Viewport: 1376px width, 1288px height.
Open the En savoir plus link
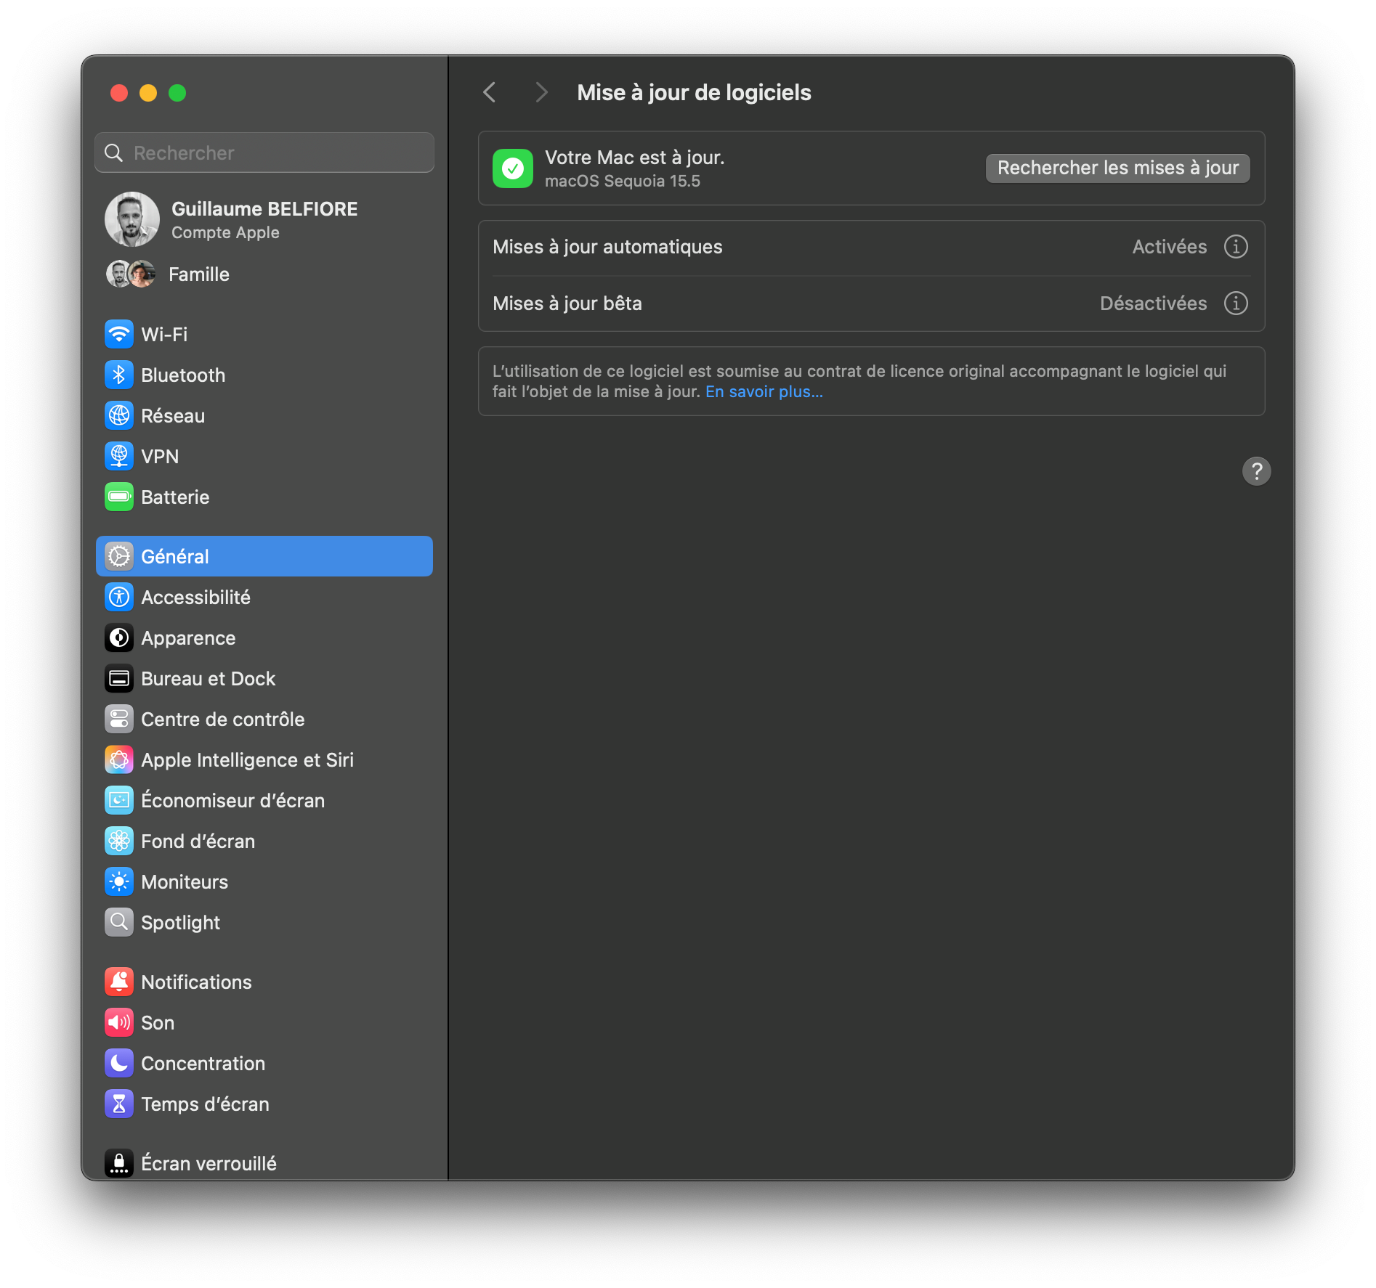(763, 391)
